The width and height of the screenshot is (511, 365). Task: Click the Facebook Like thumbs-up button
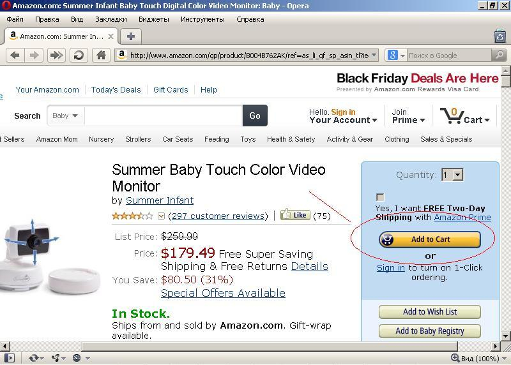point(294,215)
